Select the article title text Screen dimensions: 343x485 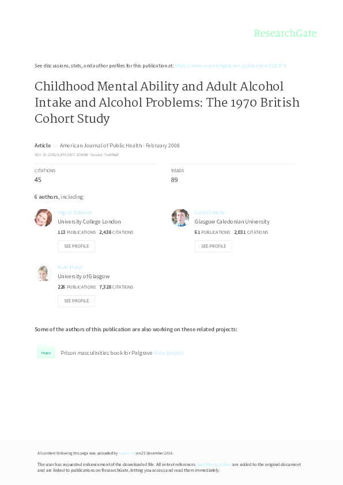(x=167, y=103)
